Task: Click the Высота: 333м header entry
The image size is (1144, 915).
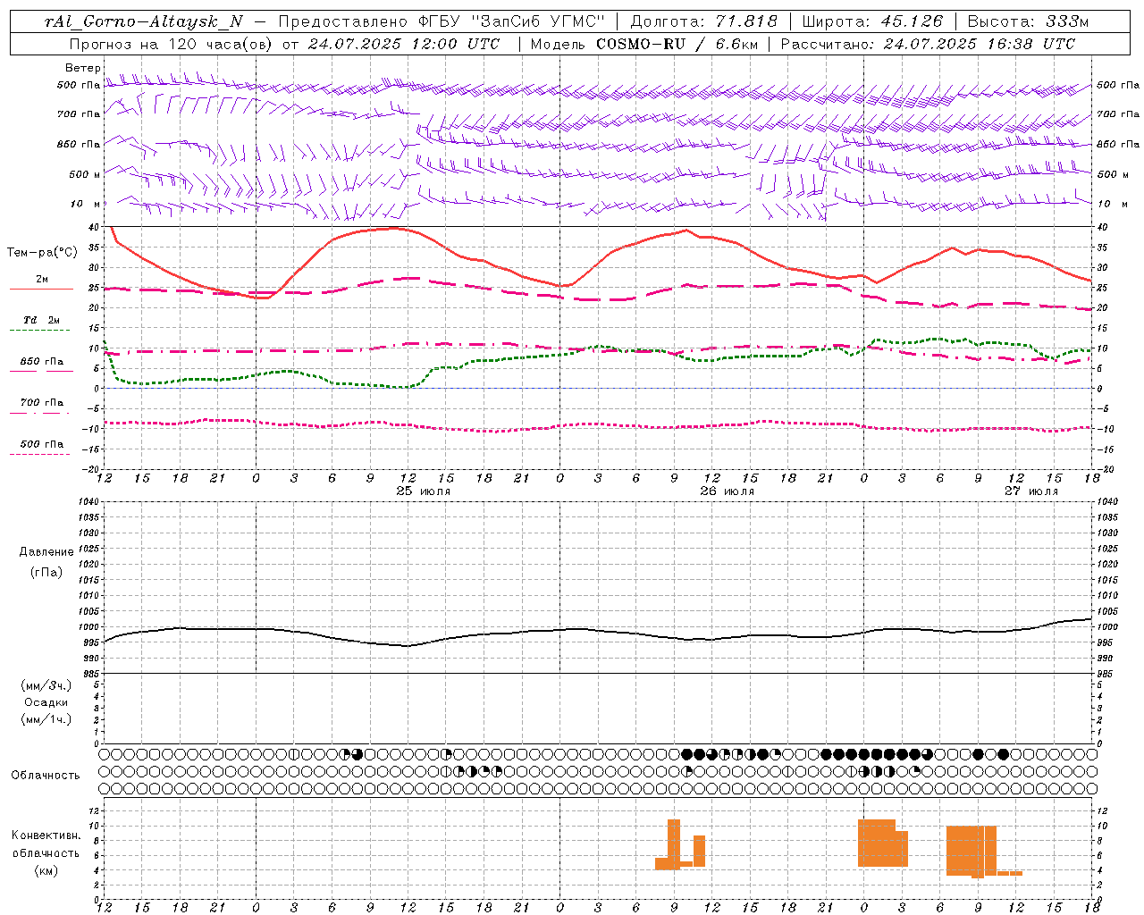Action: [1028, 21]
